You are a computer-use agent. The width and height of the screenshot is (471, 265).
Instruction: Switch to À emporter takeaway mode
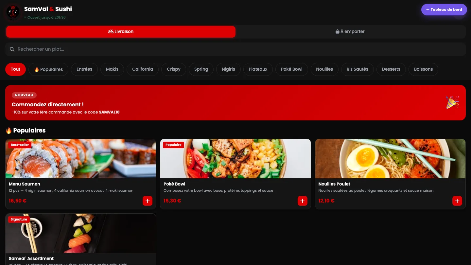click(350, 32)
